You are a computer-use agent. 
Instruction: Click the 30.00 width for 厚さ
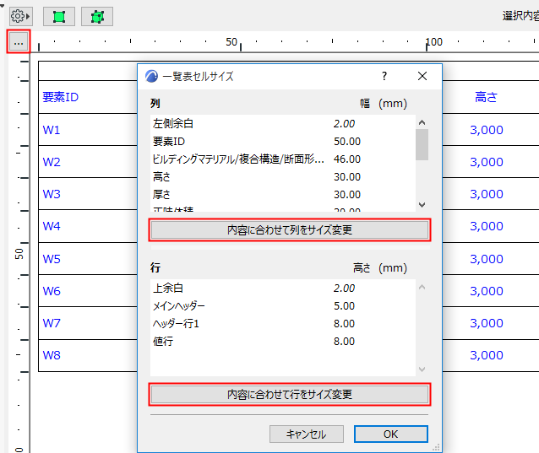[x=347, y=195]
